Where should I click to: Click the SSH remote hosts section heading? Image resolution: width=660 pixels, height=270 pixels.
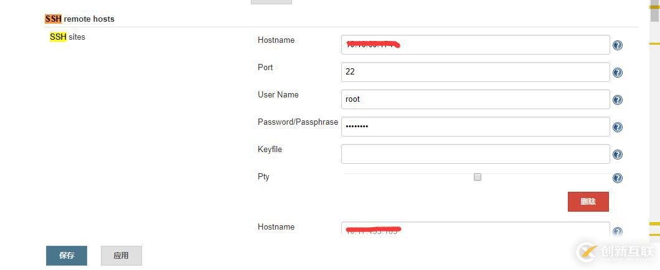tap(80, 19)
